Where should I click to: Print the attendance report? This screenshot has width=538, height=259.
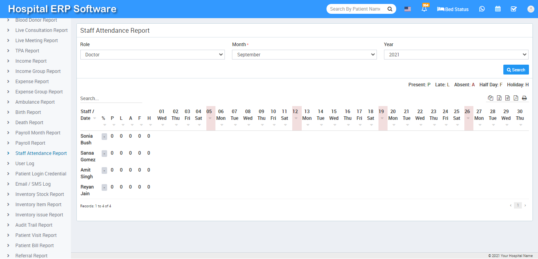524,98
